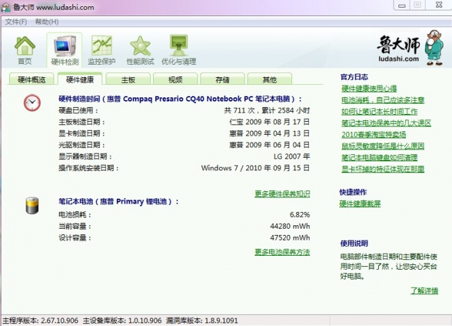Open the 硬件健康使用心得 log link
The width and height of the screenshot is (452, 326).
coord(369,88)
